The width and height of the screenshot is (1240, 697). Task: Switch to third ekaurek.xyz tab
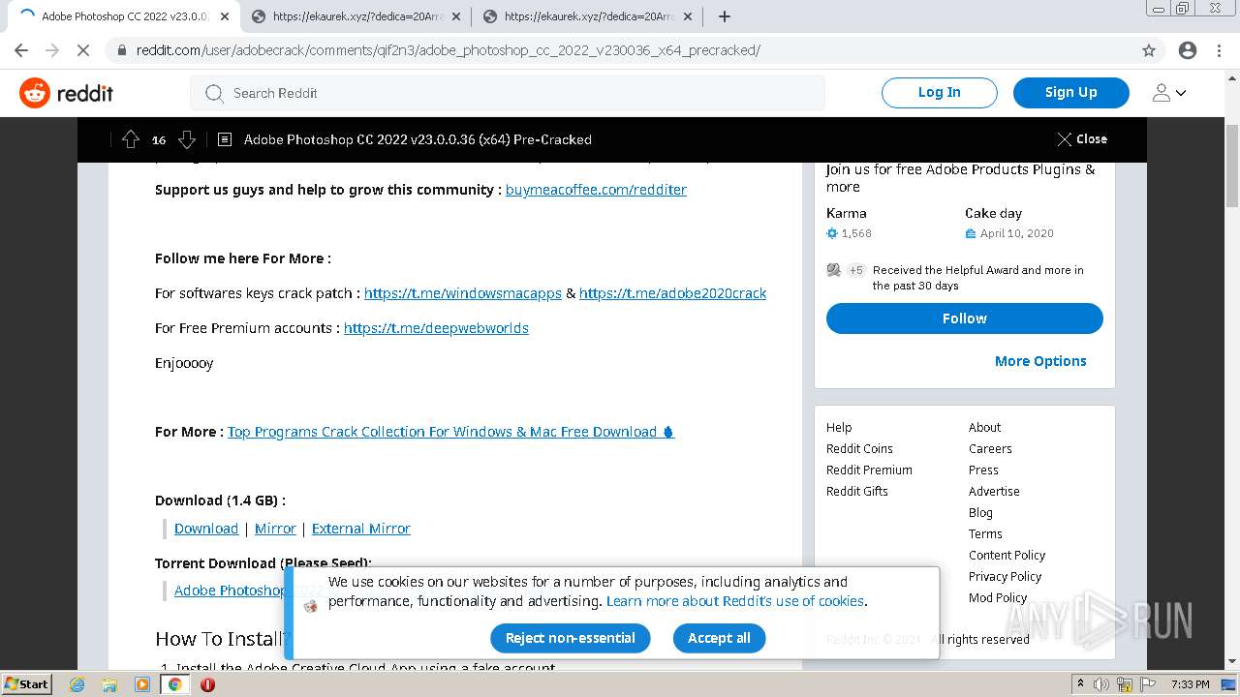[x=585, y=16]
